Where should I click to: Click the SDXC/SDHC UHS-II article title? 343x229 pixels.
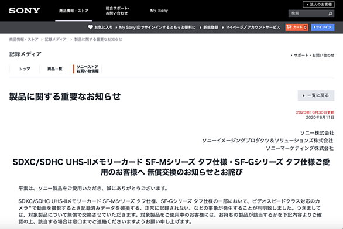pos(171,167)
